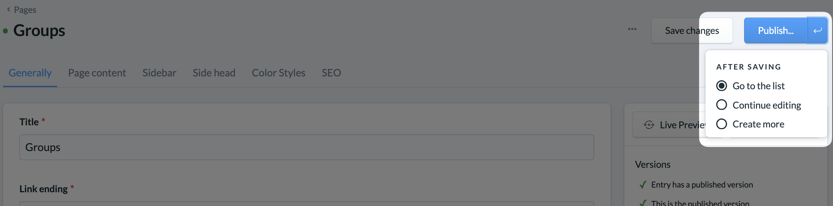Click the Save changes button

click(692, 30)
